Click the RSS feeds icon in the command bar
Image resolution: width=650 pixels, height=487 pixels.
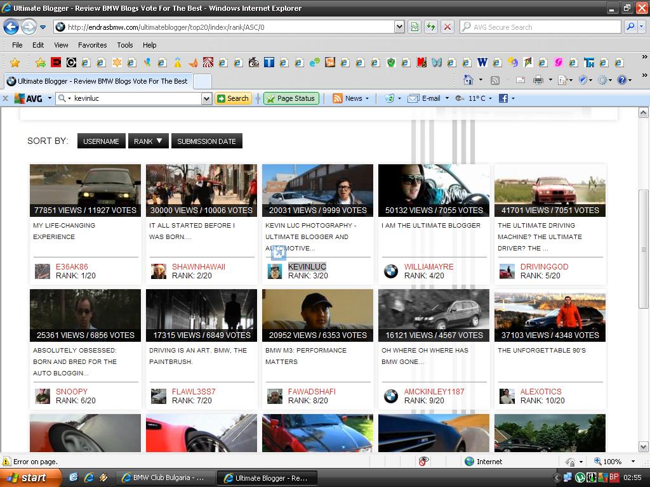click(x=495, y=81)
